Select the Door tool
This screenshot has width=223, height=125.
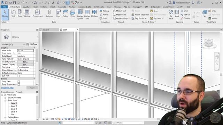[20, 14]
